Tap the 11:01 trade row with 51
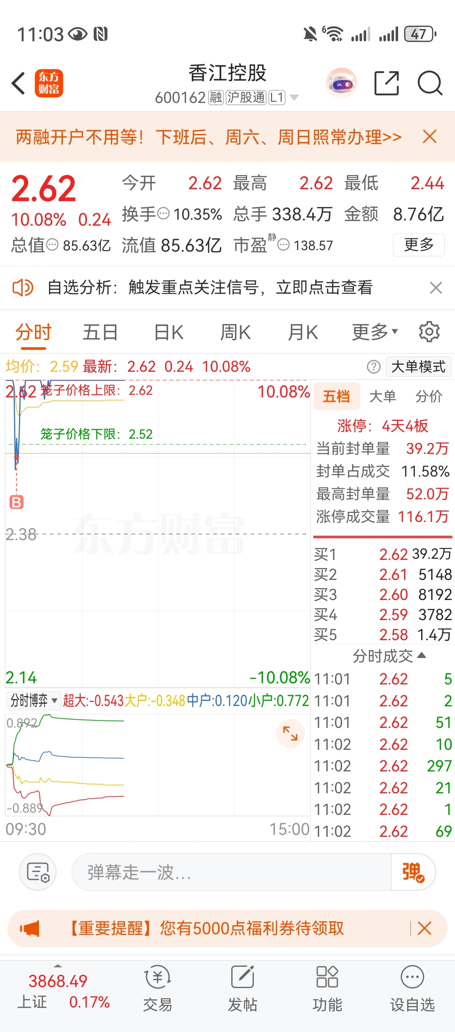The height and width of the screenshot is (1032, 455). pyautogui.click(x=383, y=722)
